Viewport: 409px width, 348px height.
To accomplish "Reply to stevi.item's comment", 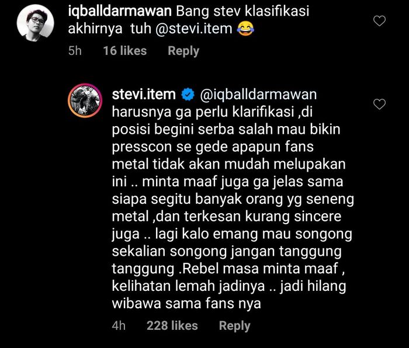I will [x=234, y=326].
